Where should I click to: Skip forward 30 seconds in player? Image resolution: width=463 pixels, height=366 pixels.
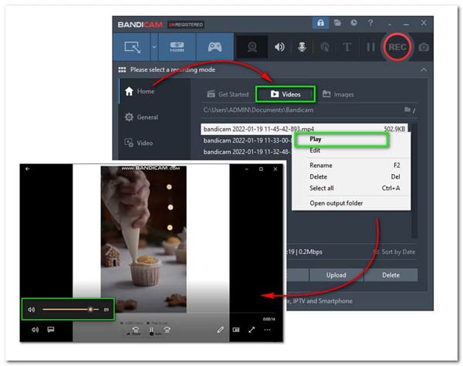[167, 330]
